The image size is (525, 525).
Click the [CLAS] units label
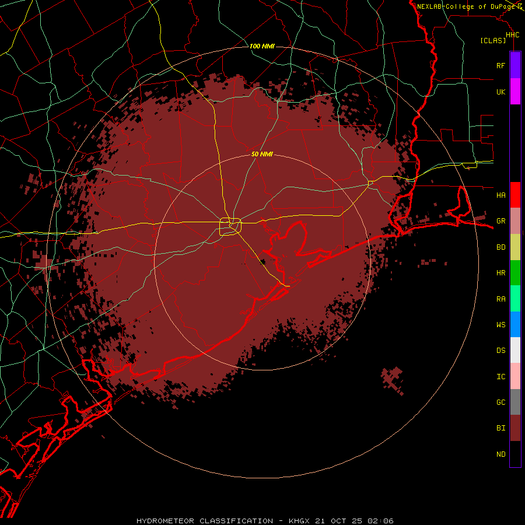tap(493, 40)
